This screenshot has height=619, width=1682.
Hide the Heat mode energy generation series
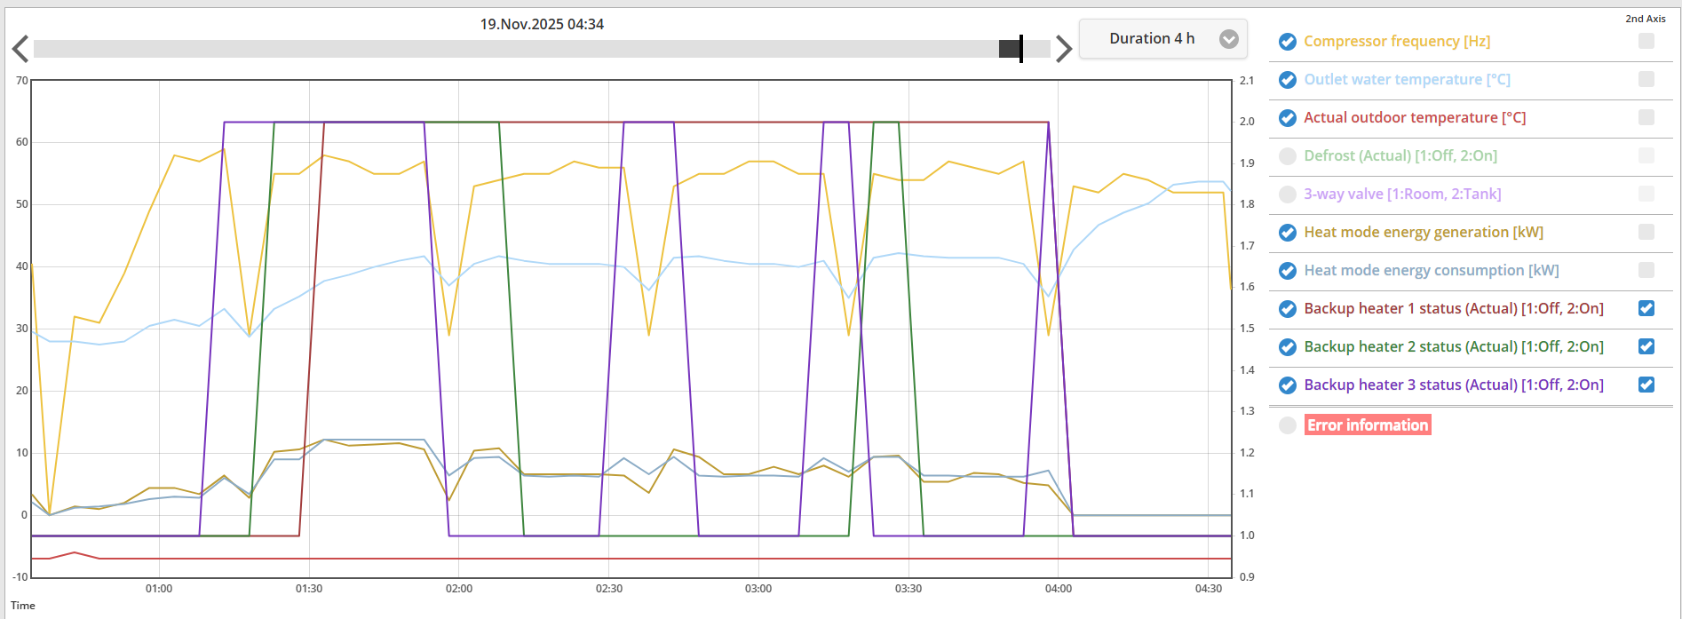point(1287,233)
